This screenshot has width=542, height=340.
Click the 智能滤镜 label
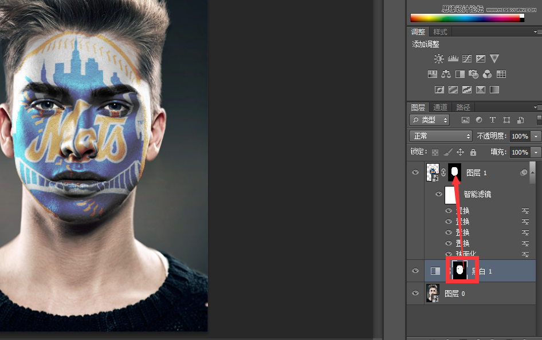[x=477, y=194]
